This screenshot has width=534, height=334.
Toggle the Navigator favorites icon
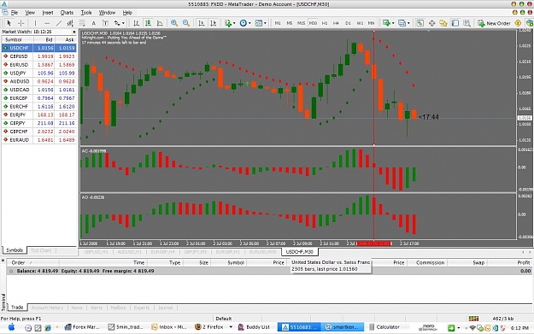tap(443, 23)
